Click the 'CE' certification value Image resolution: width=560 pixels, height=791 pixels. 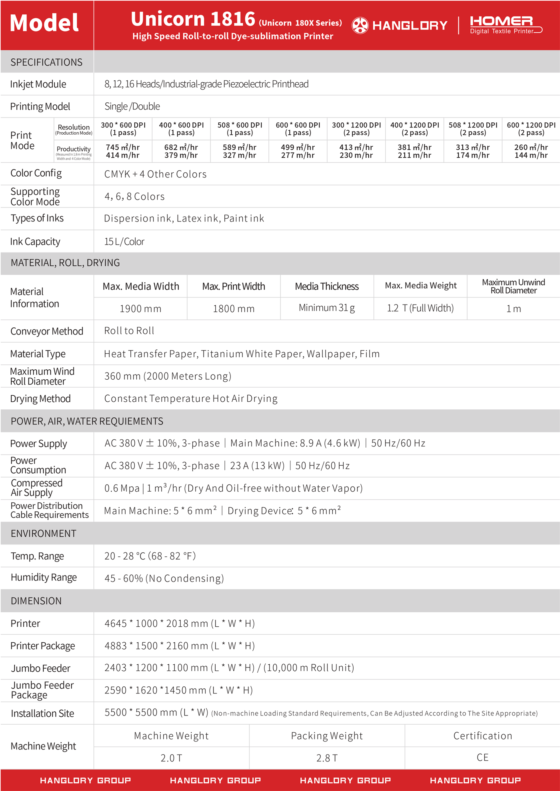482,757
